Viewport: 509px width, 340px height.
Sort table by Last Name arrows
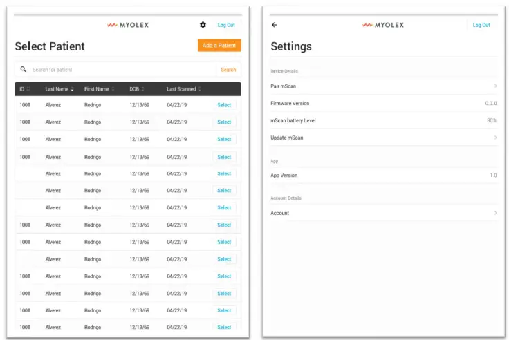click(73, 89)
